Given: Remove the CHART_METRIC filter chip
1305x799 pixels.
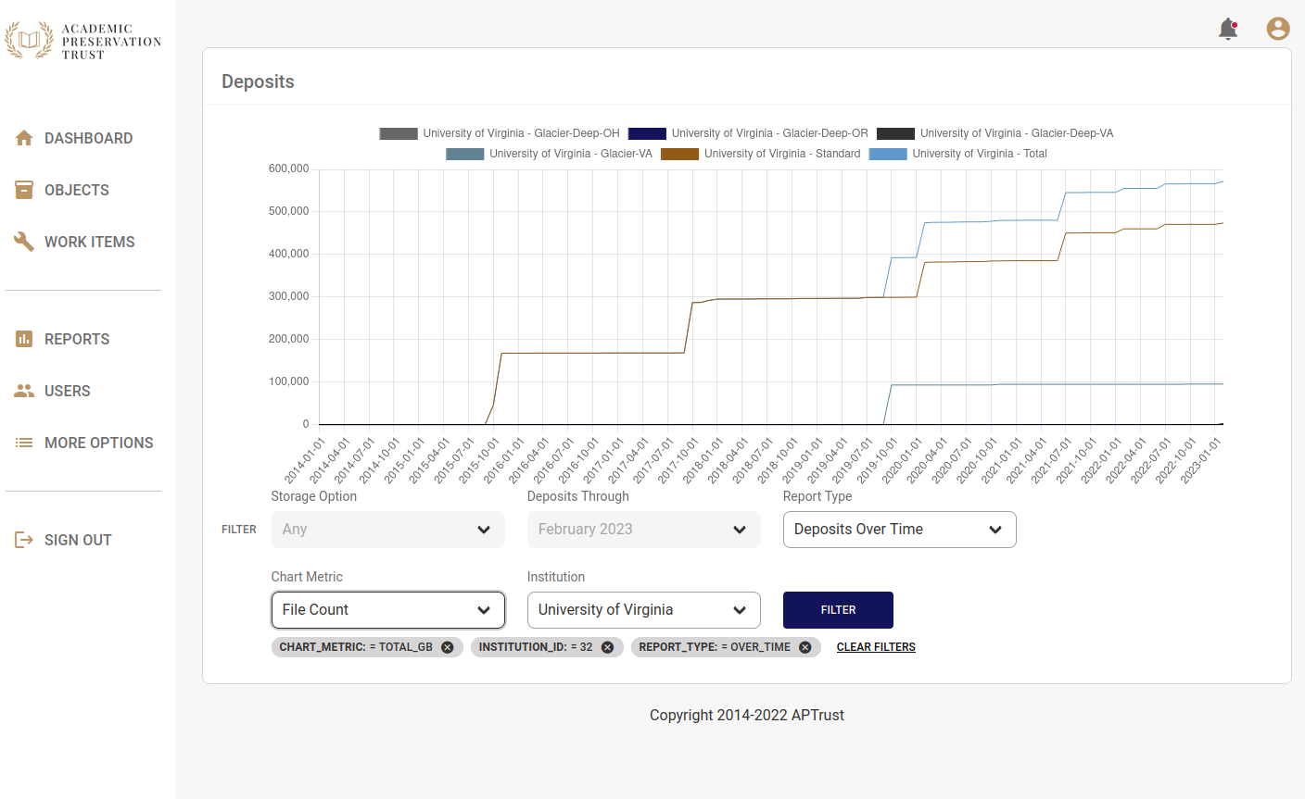Looking at the screenshot, I should click(448, 647).
